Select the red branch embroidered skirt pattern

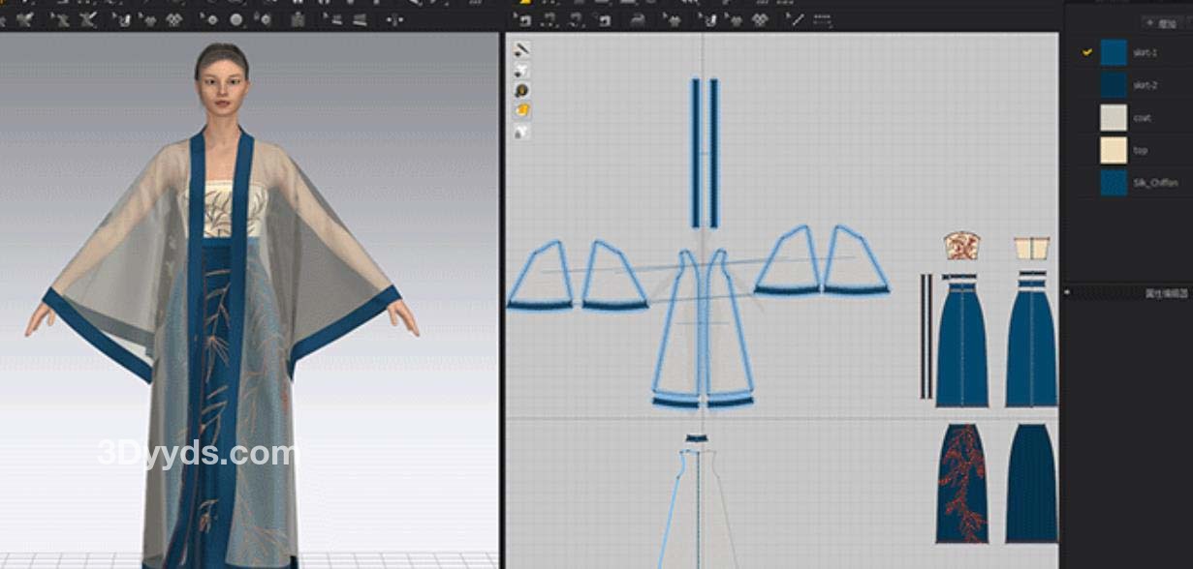click(961, 482)
